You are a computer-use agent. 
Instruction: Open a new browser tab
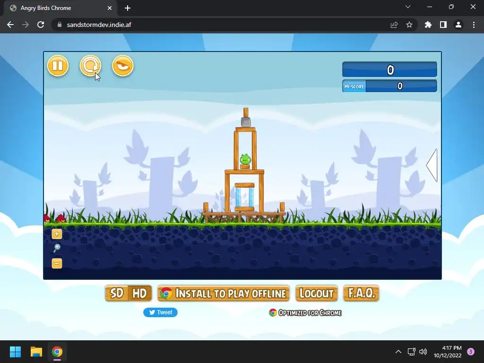point(128,8)
